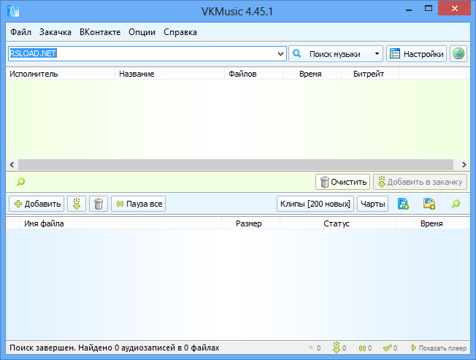The height and width of the screenshot is (360, 476).
Task: Open the Закачка menu
Action: click(55, 32)
